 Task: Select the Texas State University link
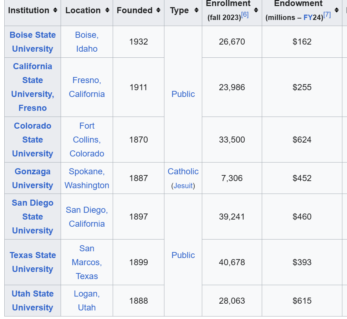[32, 262]
